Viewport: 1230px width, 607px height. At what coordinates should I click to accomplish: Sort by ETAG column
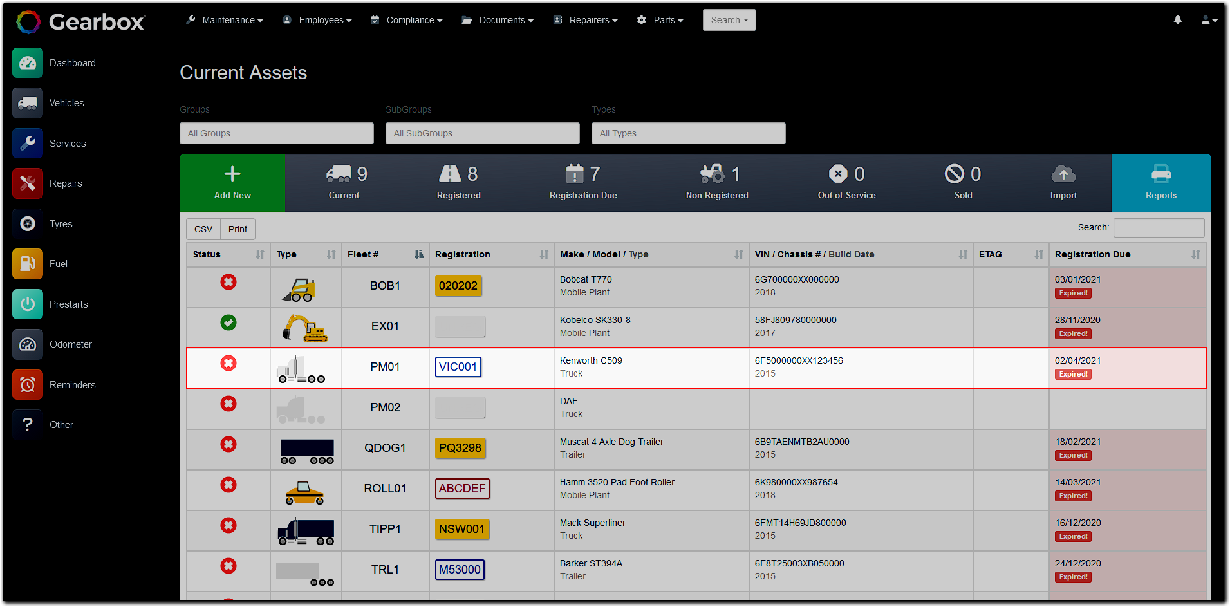click(x=1011, y=254)
